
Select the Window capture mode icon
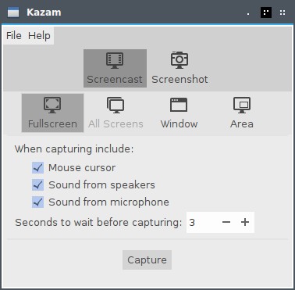179,105
